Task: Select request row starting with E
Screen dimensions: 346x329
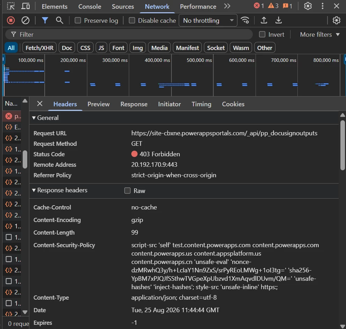Action: pos(12,127)
